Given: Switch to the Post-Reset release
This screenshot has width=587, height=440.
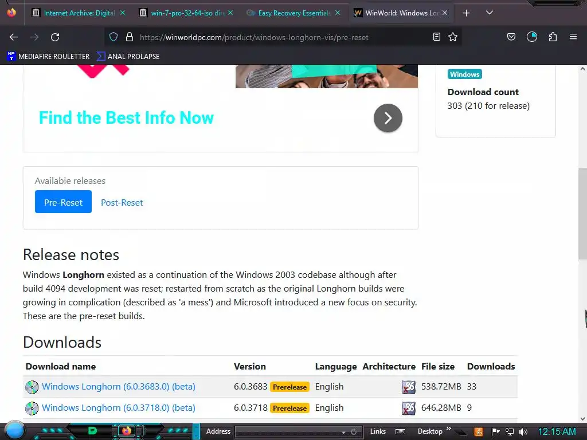Looking at the screenshot, I should coord(122,202).
